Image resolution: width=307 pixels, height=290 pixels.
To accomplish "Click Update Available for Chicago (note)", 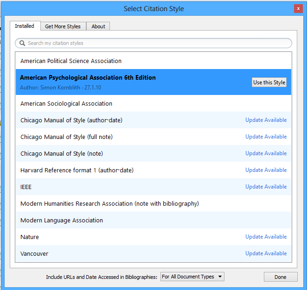I will (x=266, y=153).
